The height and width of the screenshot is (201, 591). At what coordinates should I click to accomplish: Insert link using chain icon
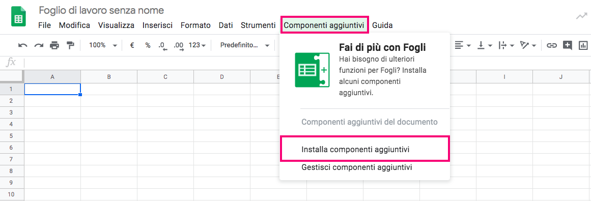(x=552, y=45)
